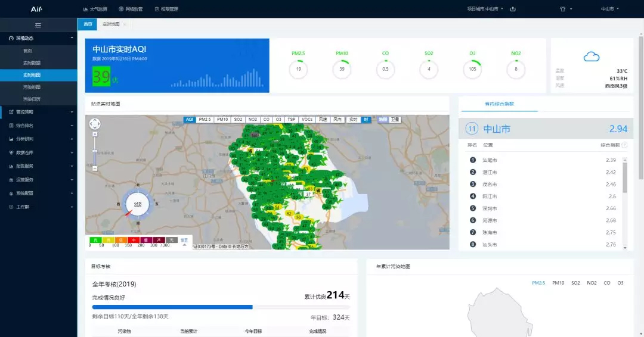The width and height of the screenshot is (644, 337).
Task: Enable the VOCs map layer
Action: click(x=307, y=120)
